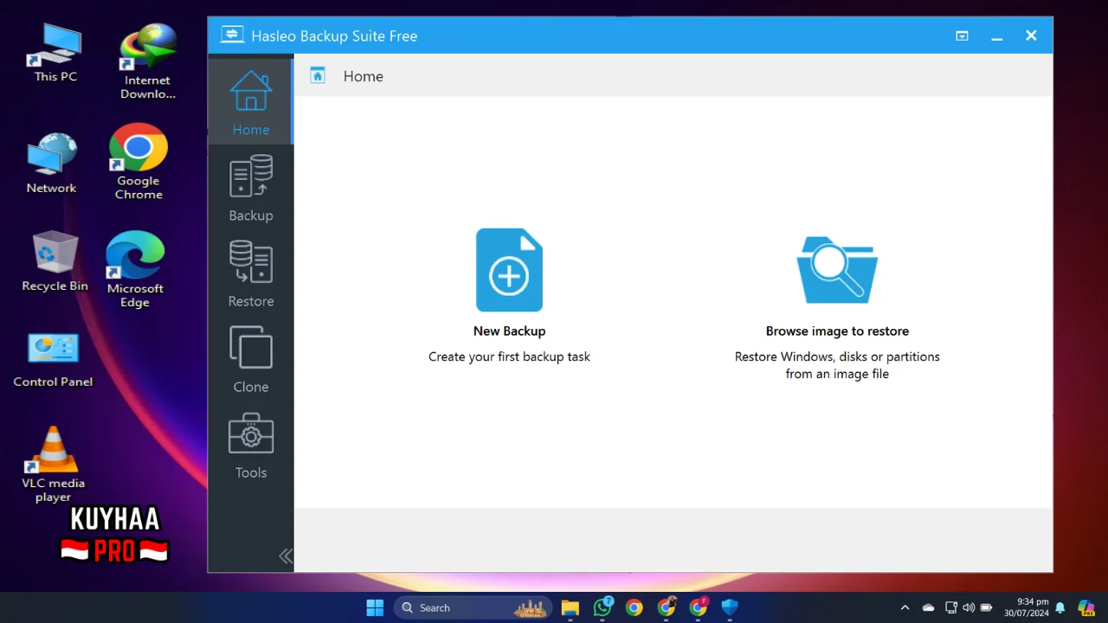Open the Hasleo title bar menu button
1108x623 pixels.
pos(962,35)
